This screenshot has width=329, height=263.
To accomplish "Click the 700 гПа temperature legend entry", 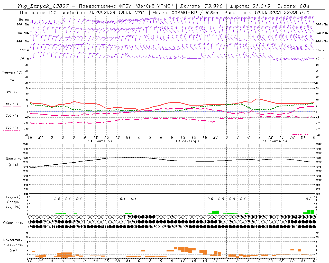I will click(12, 116).
